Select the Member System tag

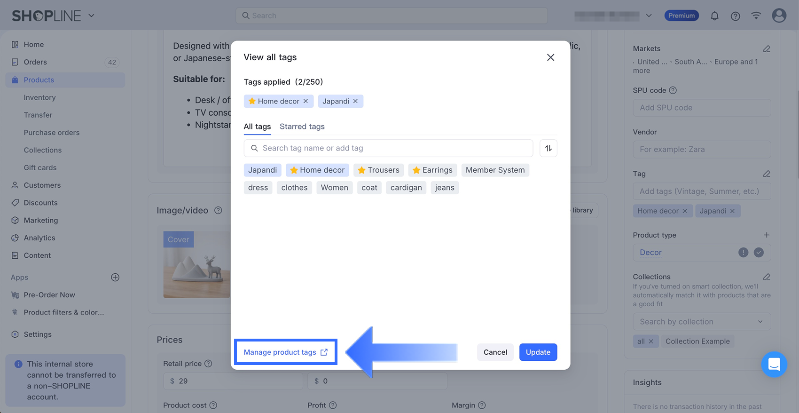tap(495, 170)
